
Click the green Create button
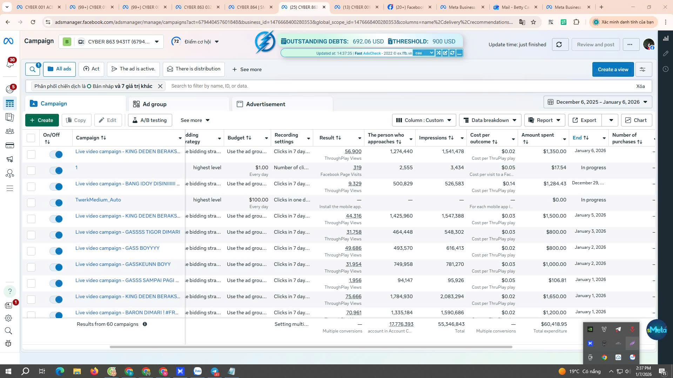point(42,120)
